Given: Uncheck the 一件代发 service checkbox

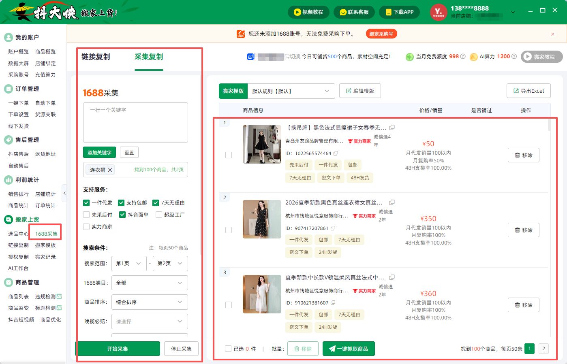Looking at the screenshot, I should click(x=86, y=203).
